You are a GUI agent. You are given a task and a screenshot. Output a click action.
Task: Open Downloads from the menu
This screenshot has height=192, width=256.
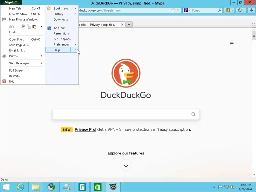click(x=62, y=19)
